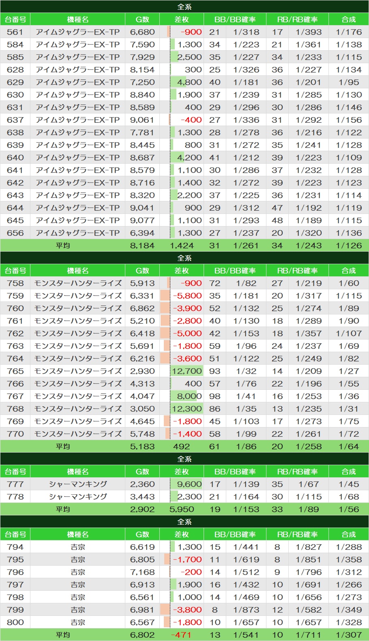The width and height of the screenshot is (369, 641).
Task: Select 12,300 difference for machine 768
Action: coord(187,409)
